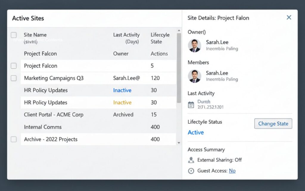Viewport: 305px width, 191px height.
Task: Click the scroll up arrow in list
Action: pyautogui.click(x=179, y=30)
